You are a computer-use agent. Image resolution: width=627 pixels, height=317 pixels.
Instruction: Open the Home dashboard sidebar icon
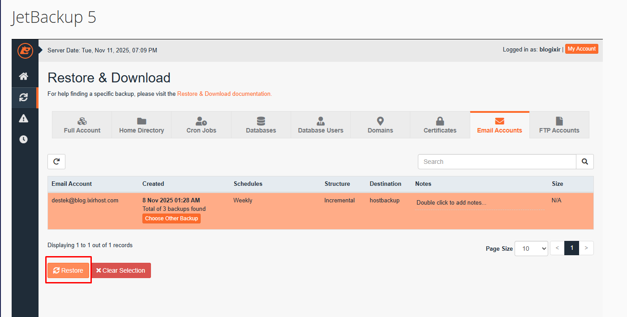click(24, 77)
